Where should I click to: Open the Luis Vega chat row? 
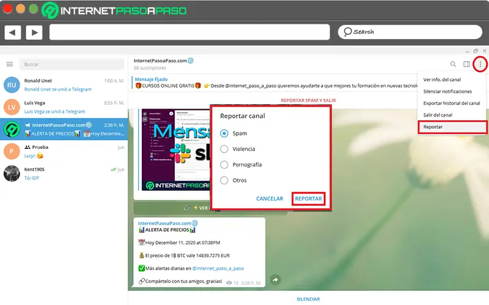64,107
